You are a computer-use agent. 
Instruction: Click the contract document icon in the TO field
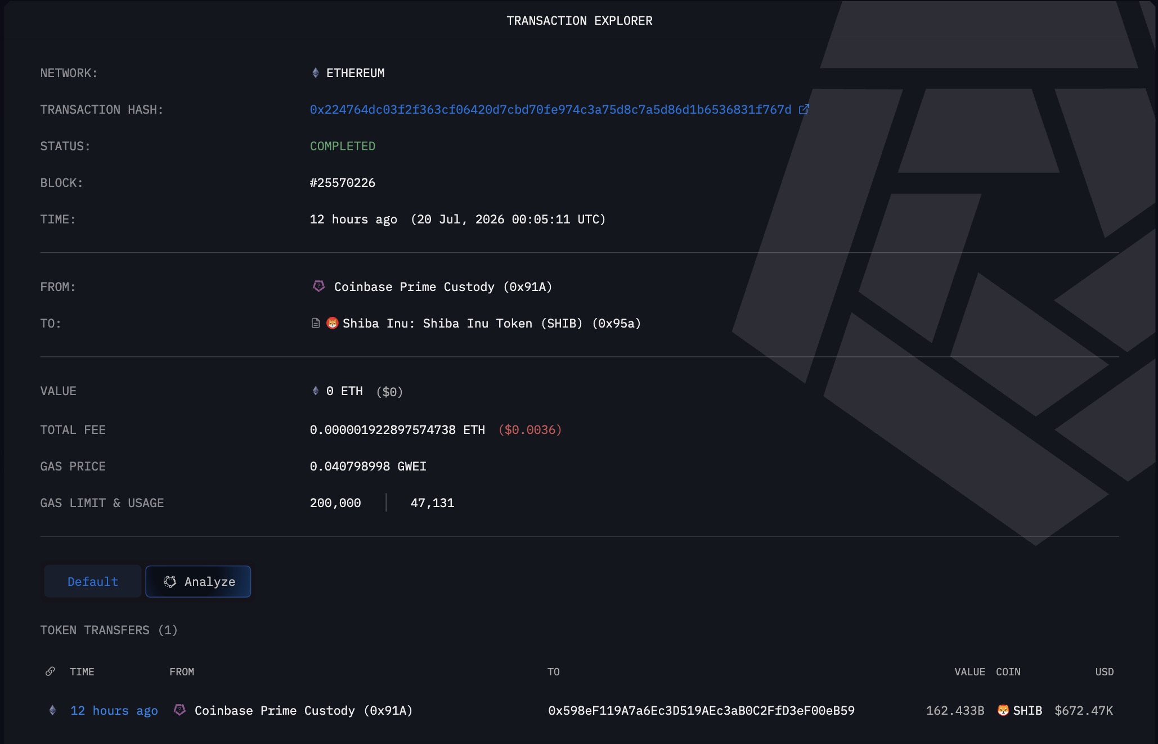pos(316,323)
